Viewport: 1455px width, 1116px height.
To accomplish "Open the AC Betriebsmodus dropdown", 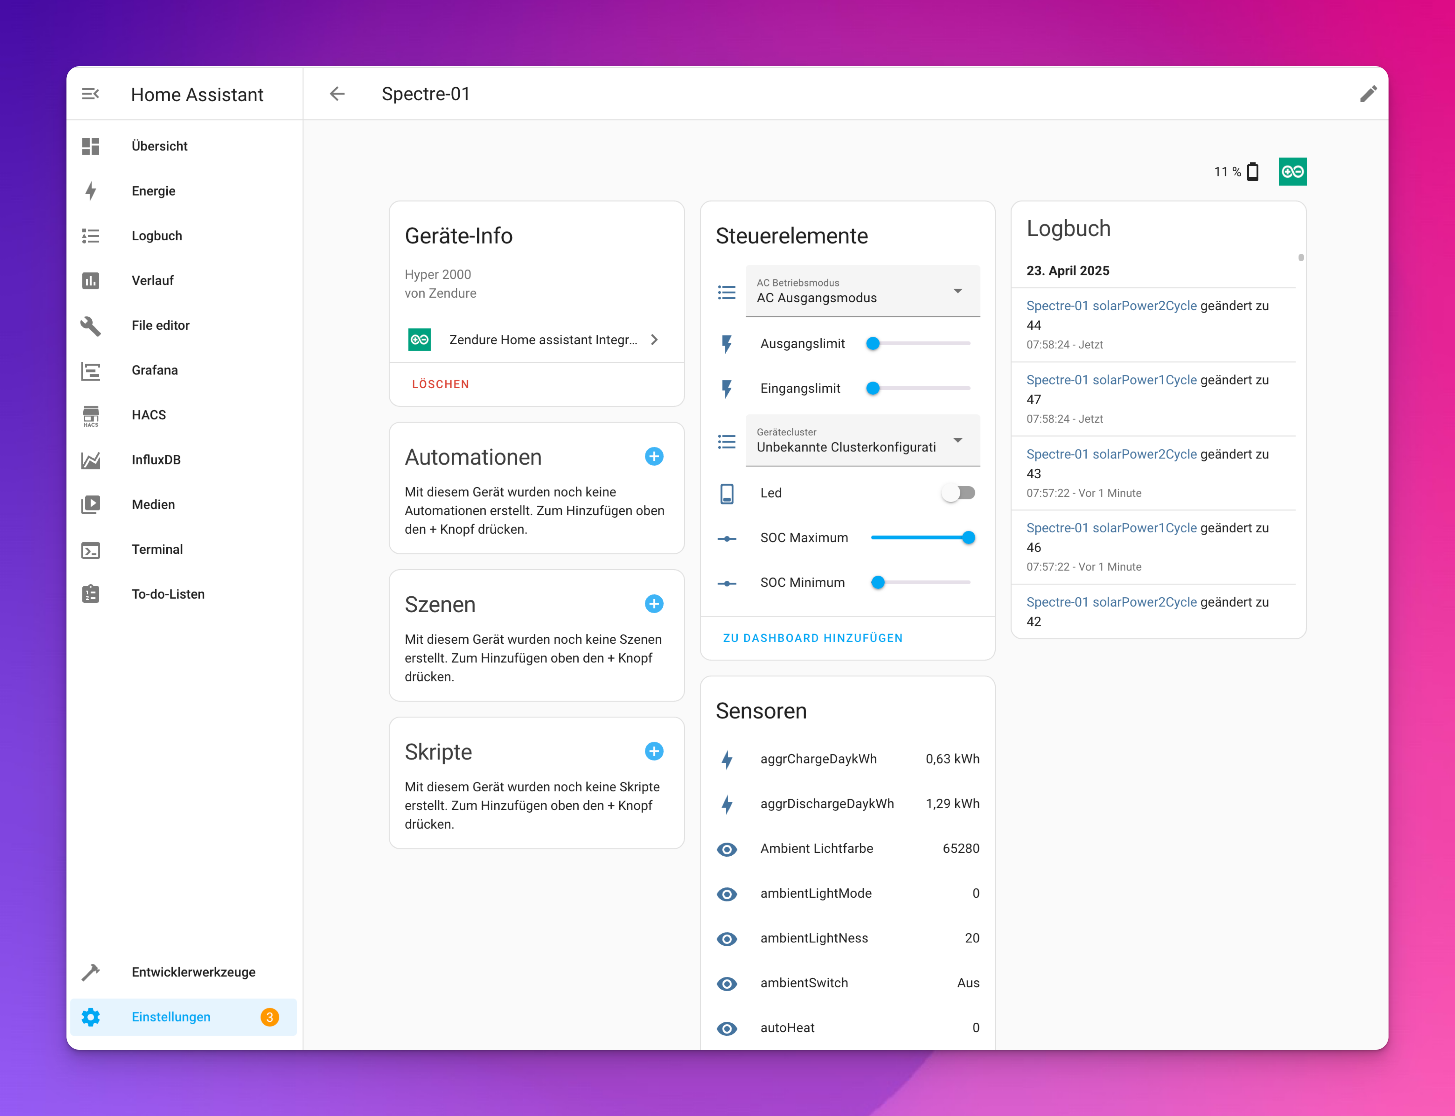I will [862, 291].
